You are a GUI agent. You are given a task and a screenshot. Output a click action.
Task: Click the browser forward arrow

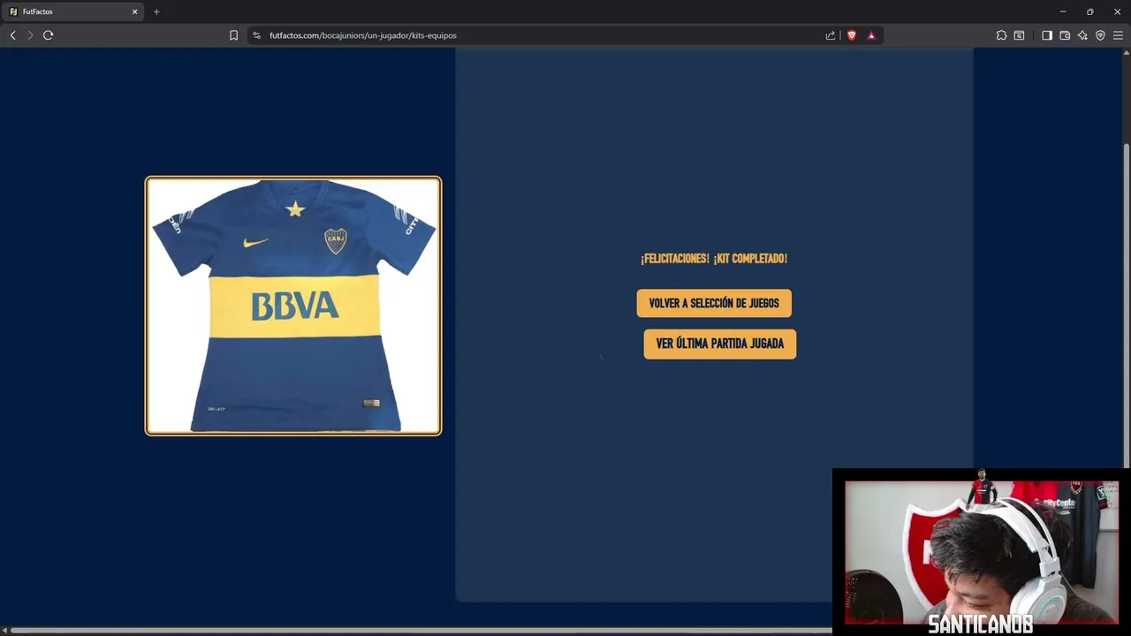point(30,35)
